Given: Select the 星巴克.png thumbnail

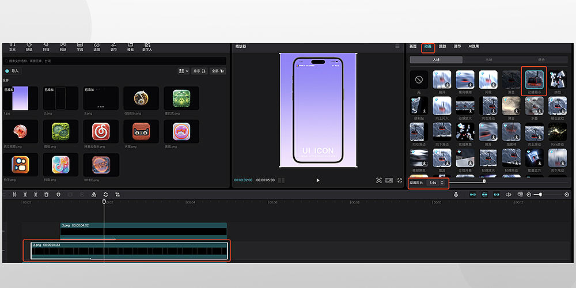Looking at the screenshot, I should click(x=181, y=98).
